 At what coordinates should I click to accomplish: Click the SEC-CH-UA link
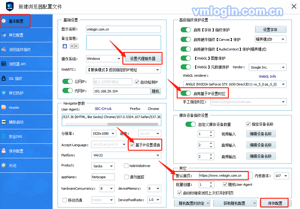tap(103, 109)
